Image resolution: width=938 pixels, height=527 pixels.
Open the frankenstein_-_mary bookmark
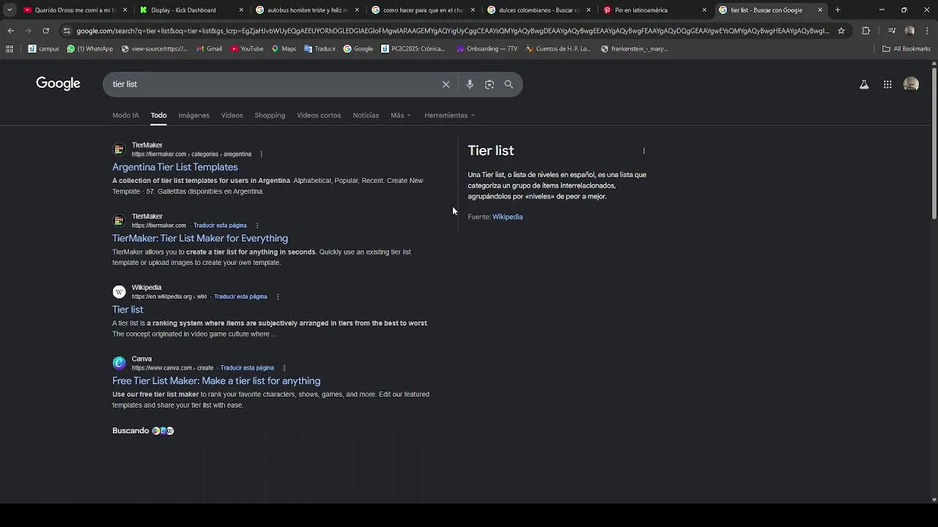634,49
